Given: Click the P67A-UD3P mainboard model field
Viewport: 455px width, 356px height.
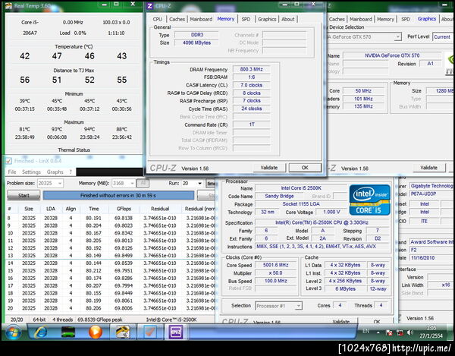Looking at the screenshot, I should (x=431, y=194).
